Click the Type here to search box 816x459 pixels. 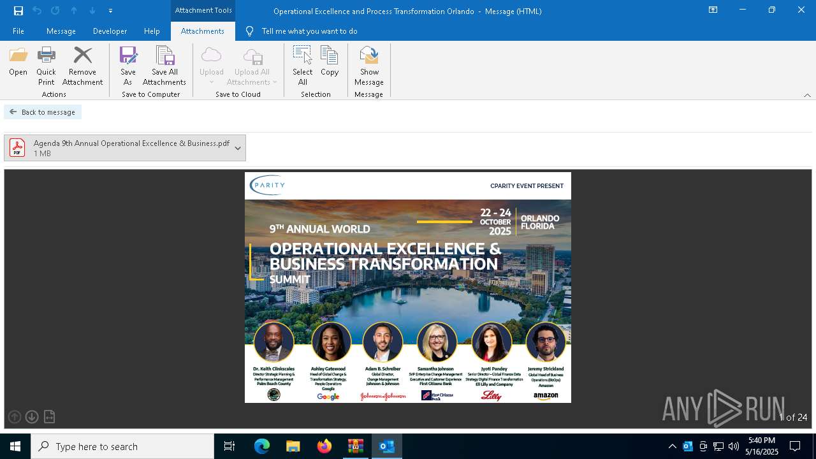pyautogui.click(x=122, y=446)
